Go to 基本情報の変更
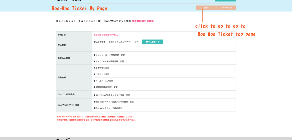 [x=102, y=68]
